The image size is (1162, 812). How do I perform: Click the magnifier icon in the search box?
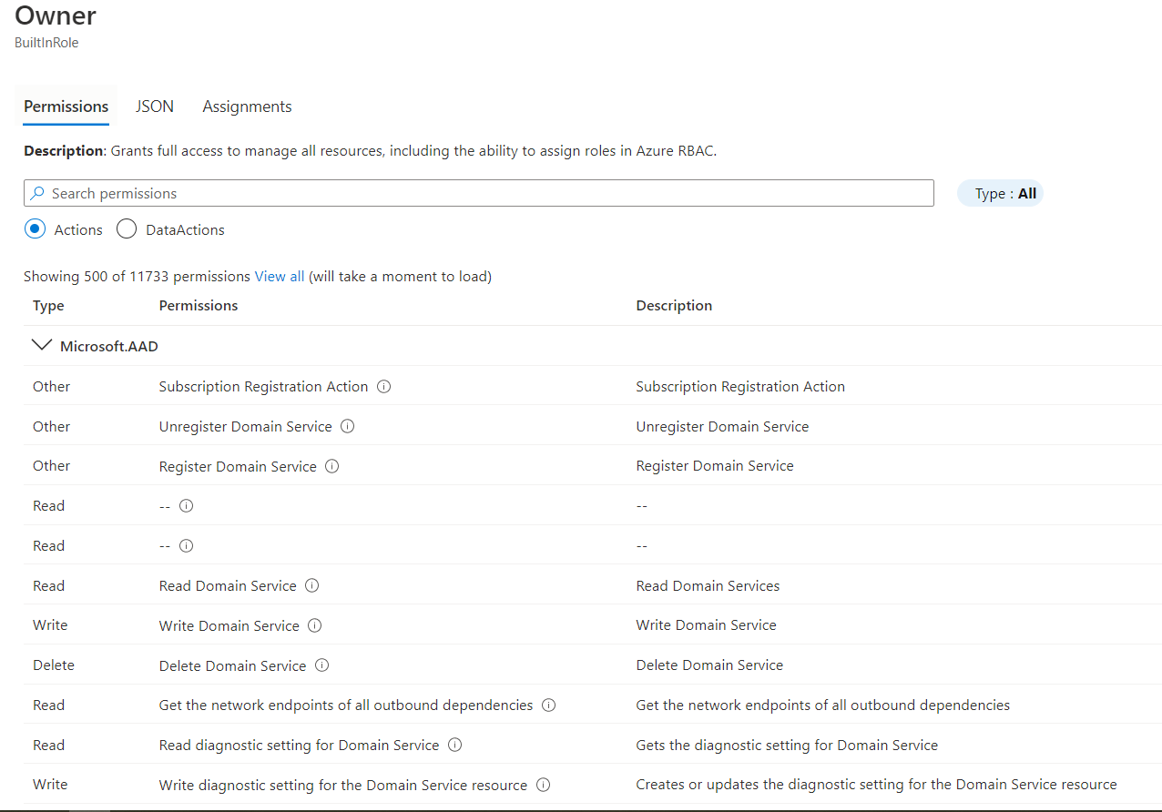tap(37, 193)
